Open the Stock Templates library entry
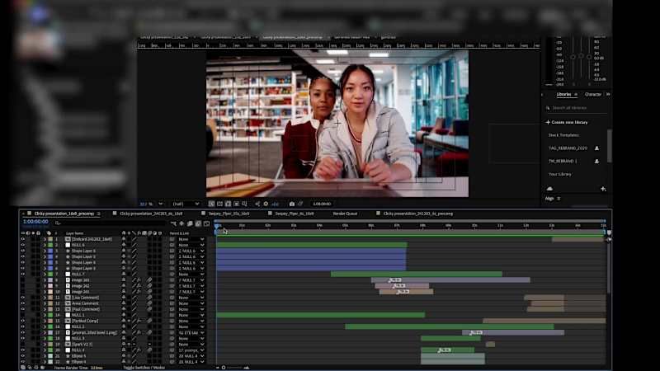 click(x=563, y=135)
